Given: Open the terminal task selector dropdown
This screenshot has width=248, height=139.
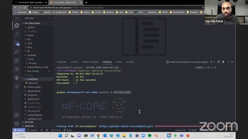Looking at the screenshot, I should pos(214,62).
